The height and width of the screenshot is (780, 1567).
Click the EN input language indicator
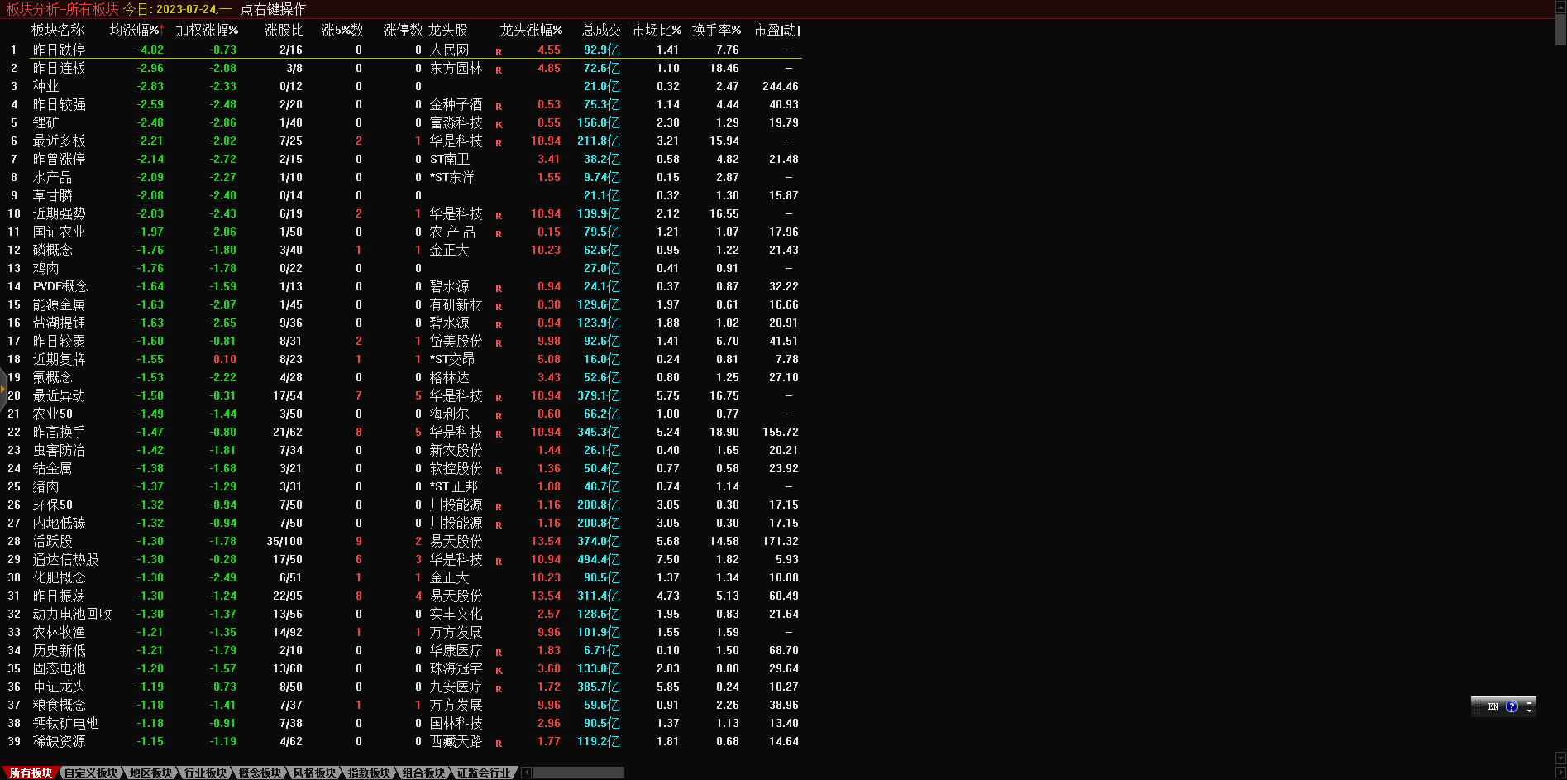click(1493, 706)
